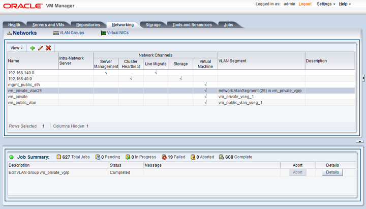Click the disabled Abort button
This screenshot has height=209, width=366.
pos(297,172)
